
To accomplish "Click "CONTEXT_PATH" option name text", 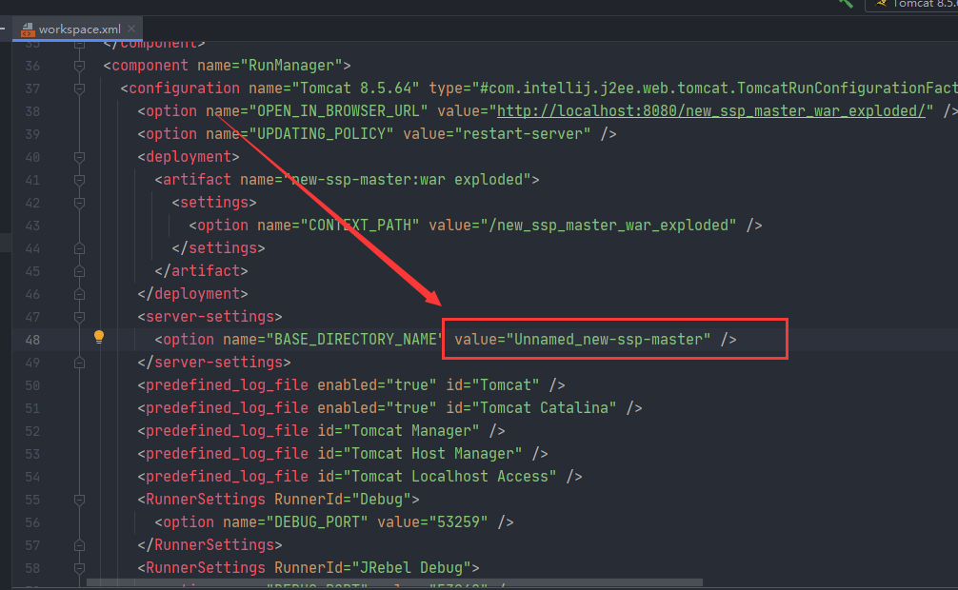I will pyautogui.click(x=360, y=225).
